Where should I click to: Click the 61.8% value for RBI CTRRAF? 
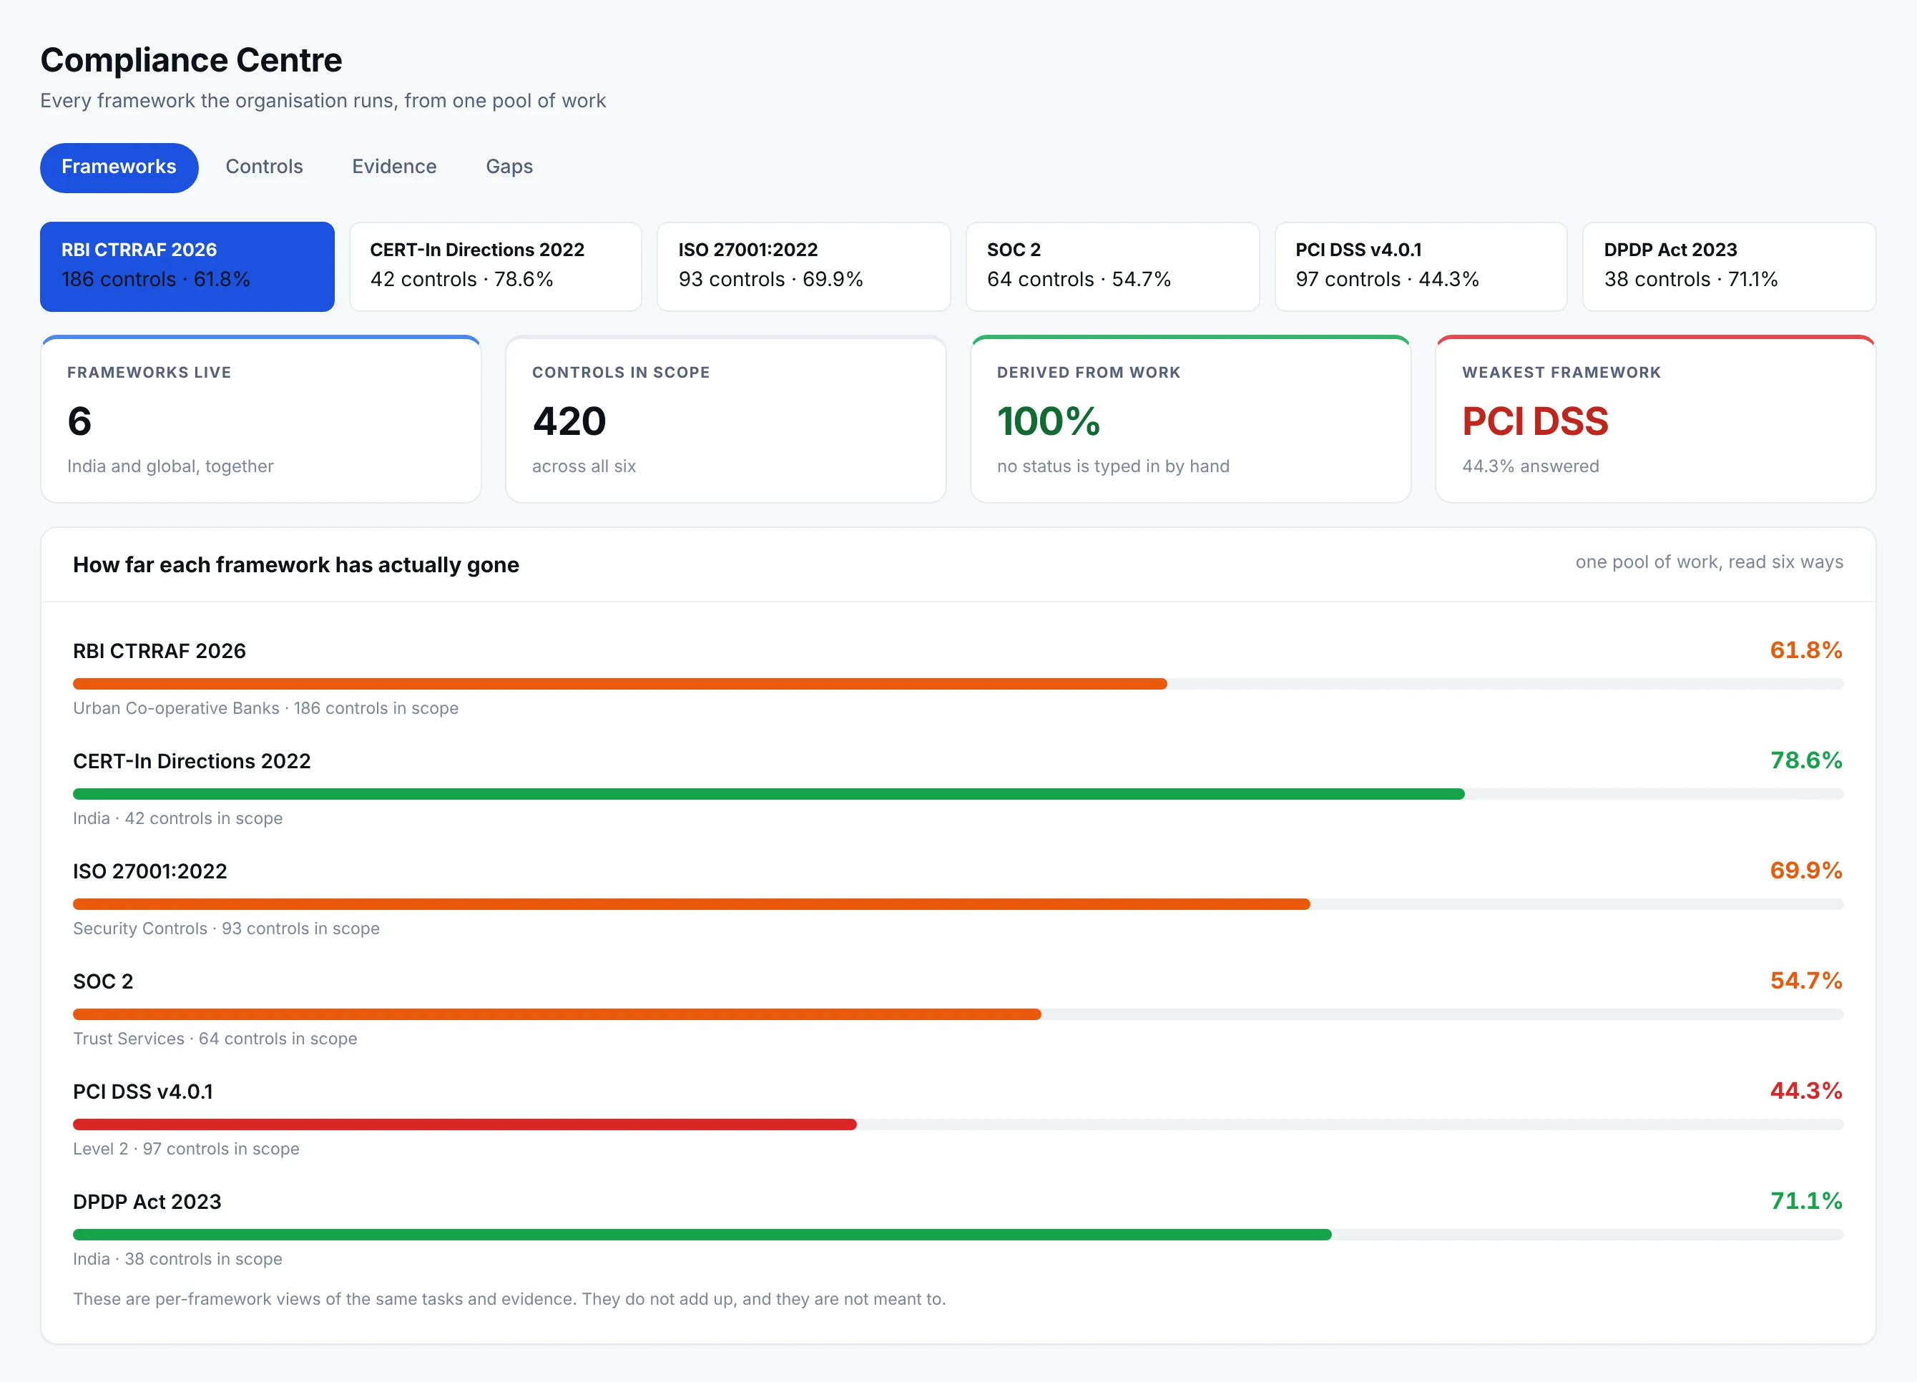[1806, 650]
